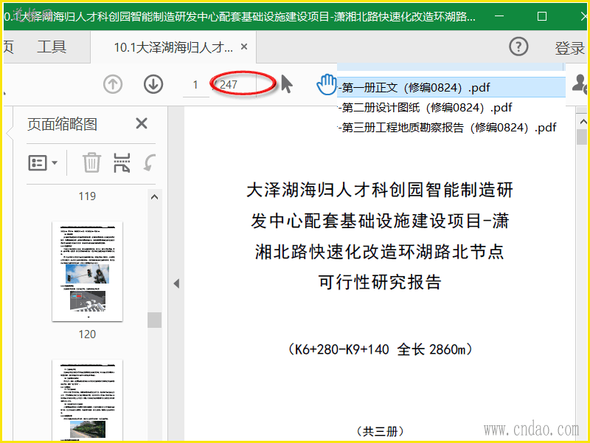590x443 pixels.
Task: Open the help question mark icon
Action: 518,47
